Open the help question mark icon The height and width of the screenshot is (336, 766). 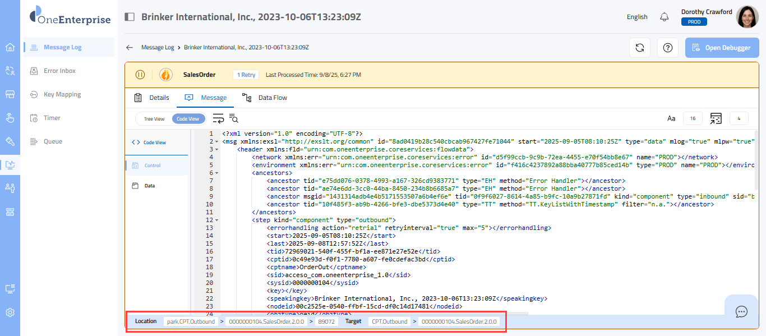pos(667,48)
